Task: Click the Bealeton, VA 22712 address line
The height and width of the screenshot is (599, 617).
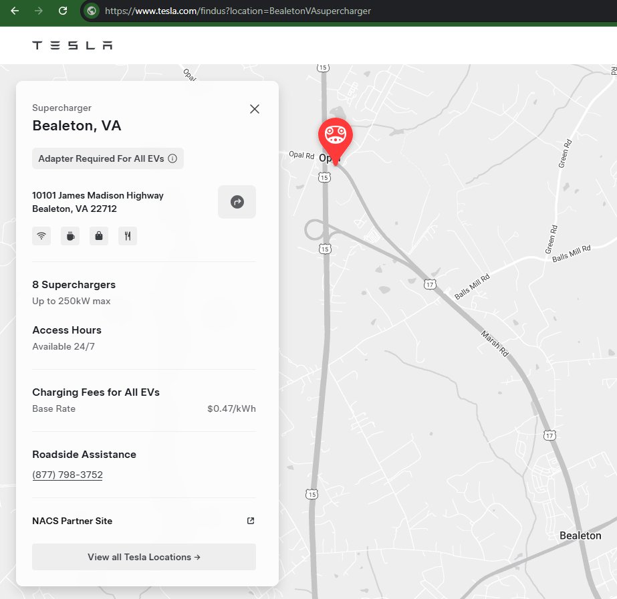Action: 74,209
